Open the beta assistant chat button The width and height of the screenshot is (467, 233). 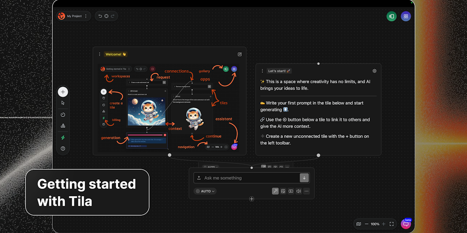(x=405, y=224)
